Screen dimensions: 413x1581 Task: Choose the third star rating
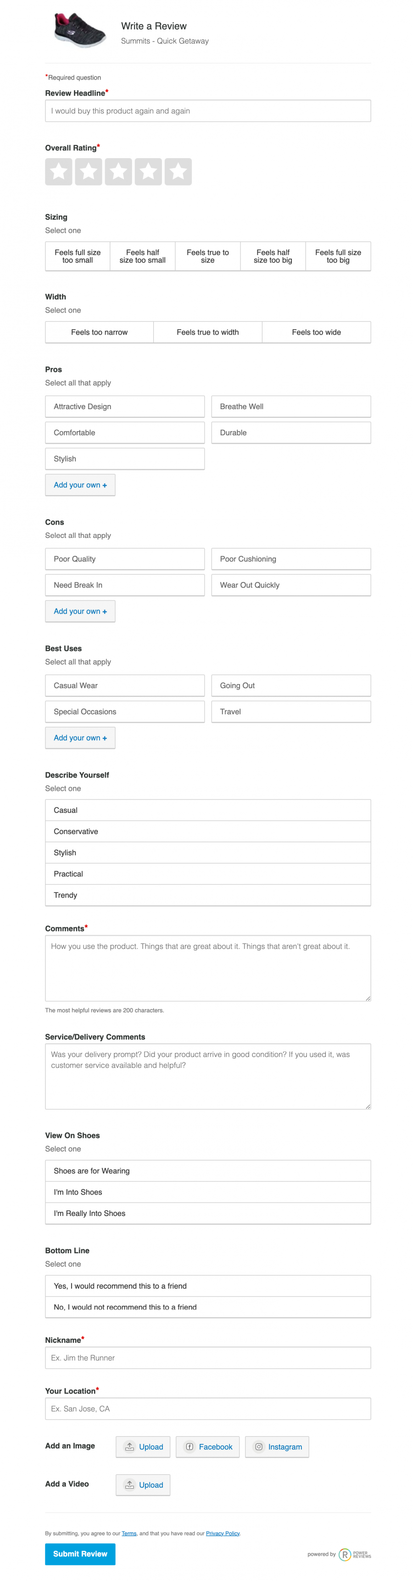point(118,172)
